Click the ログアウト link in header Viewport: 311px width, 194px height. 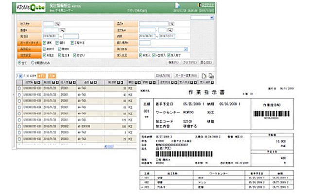point(207,5)
